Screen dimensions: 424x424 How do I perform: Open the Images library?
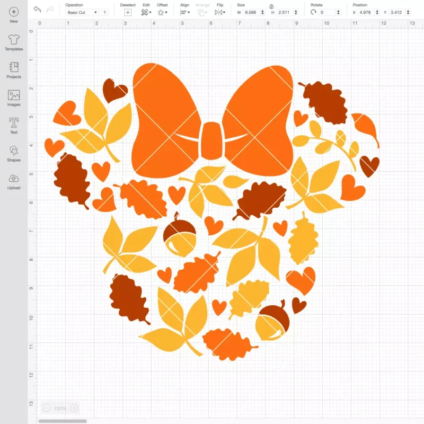pyautogui.click(x=14, y=95)
